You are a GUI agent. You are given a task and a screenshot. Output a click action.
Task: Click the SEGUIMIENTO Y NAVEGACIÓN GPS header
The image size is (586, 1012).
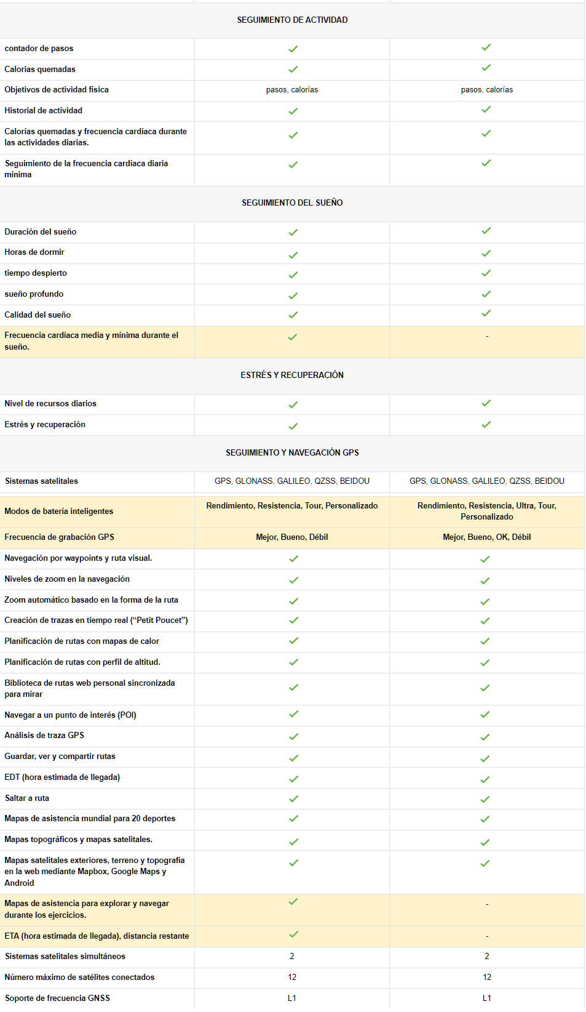coord(292,452)
